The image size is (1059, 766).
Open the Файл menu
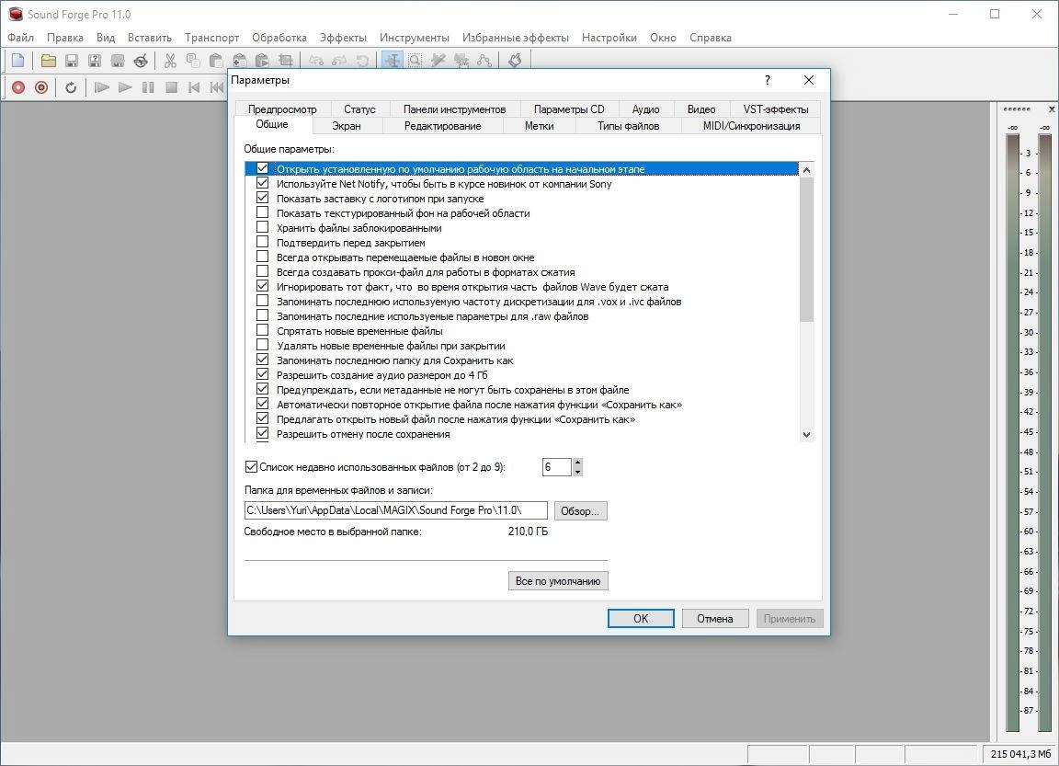coord(21,37)
